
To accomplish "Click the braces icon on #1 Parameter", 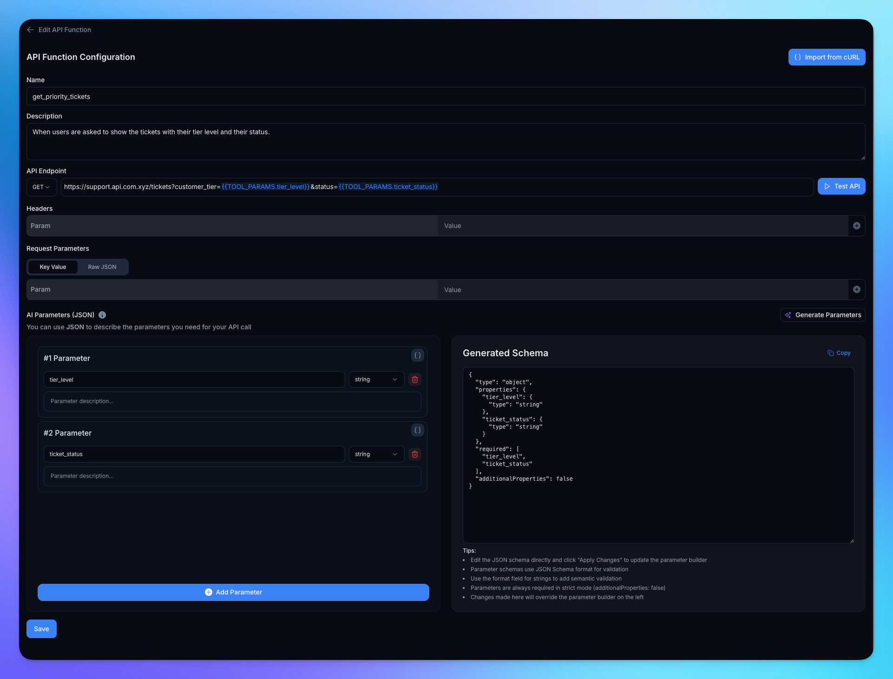I will (417, 355).
